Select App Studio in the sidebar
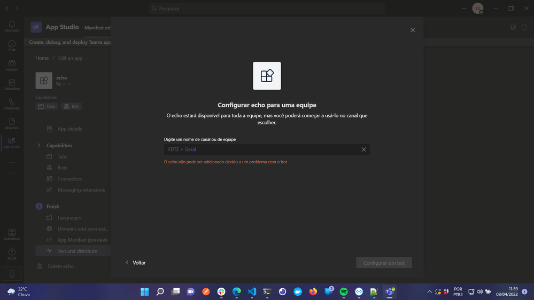This screenshot has width=534, height=300. pyautogui.click(x=12, y=143)
